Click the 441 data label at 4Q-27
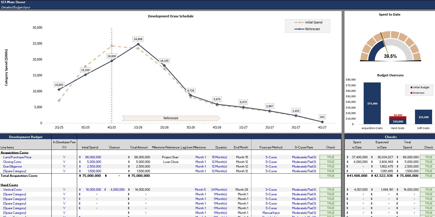The height and width of the screenshot is (217, 435). tap(322, 117)
